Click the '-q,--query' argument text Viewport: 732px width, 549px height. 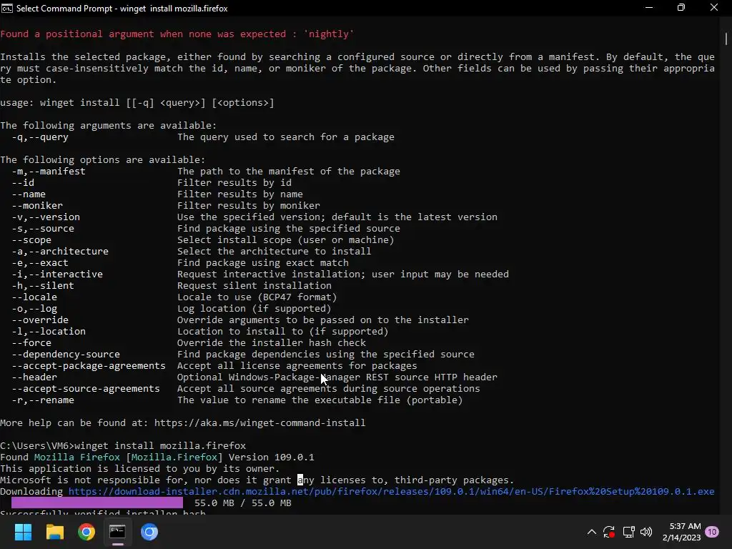[40, 137]
